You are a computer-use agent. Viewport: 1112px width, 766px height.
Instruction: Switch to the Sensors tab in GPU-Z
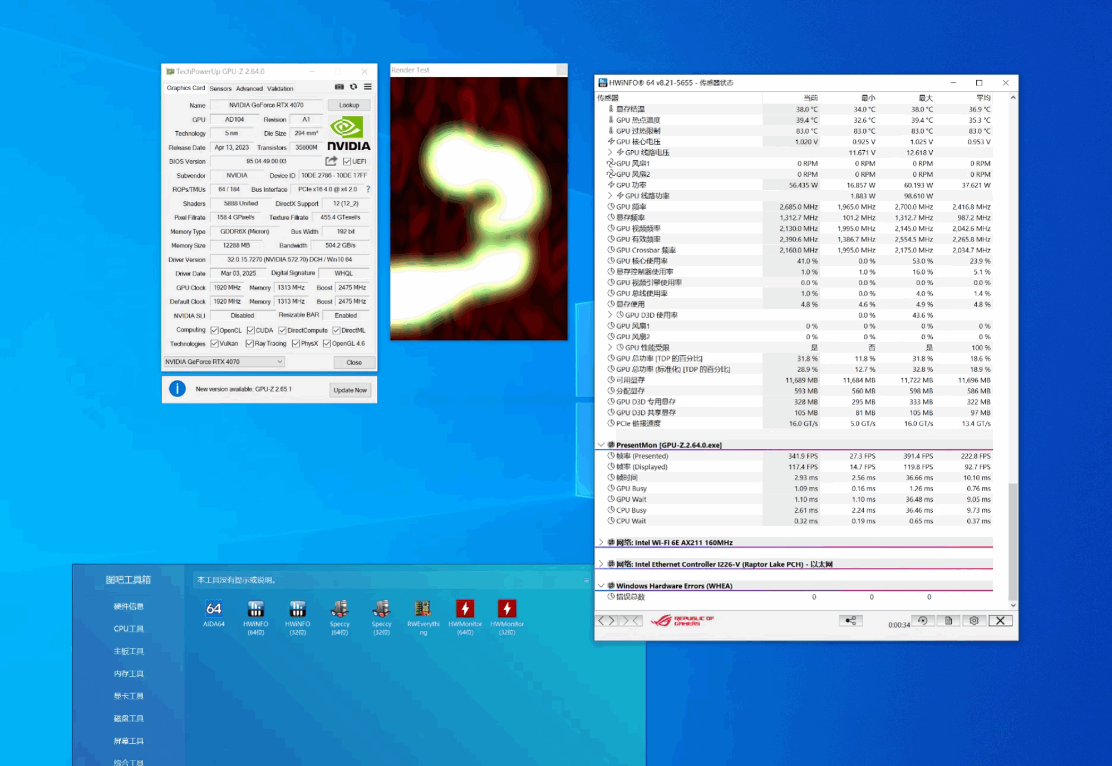click(x=220, y=88)
